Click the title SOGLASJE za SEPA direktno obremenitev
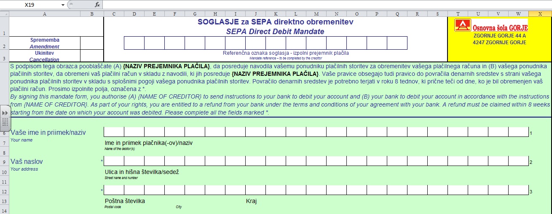The height and width of the screenshot is (214, 552). click(276, 22)
